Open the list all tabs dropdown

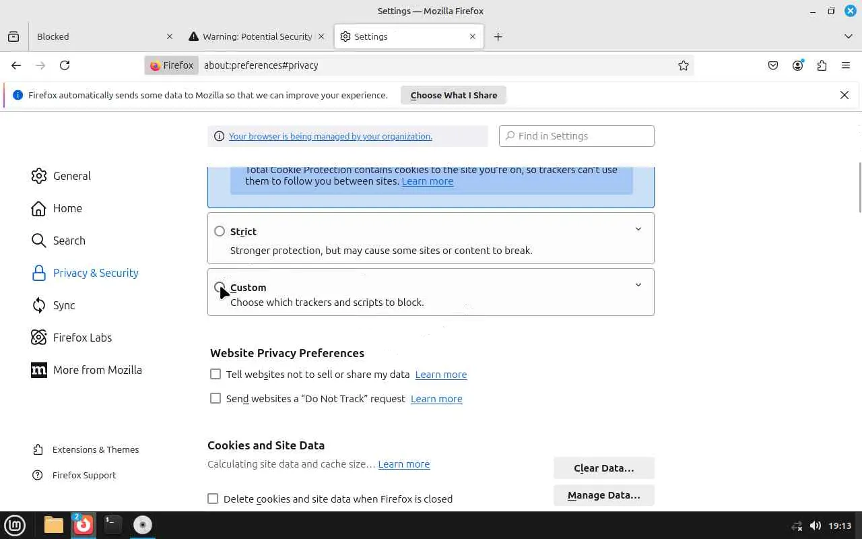pyautogui.click(x=849, y=36)
